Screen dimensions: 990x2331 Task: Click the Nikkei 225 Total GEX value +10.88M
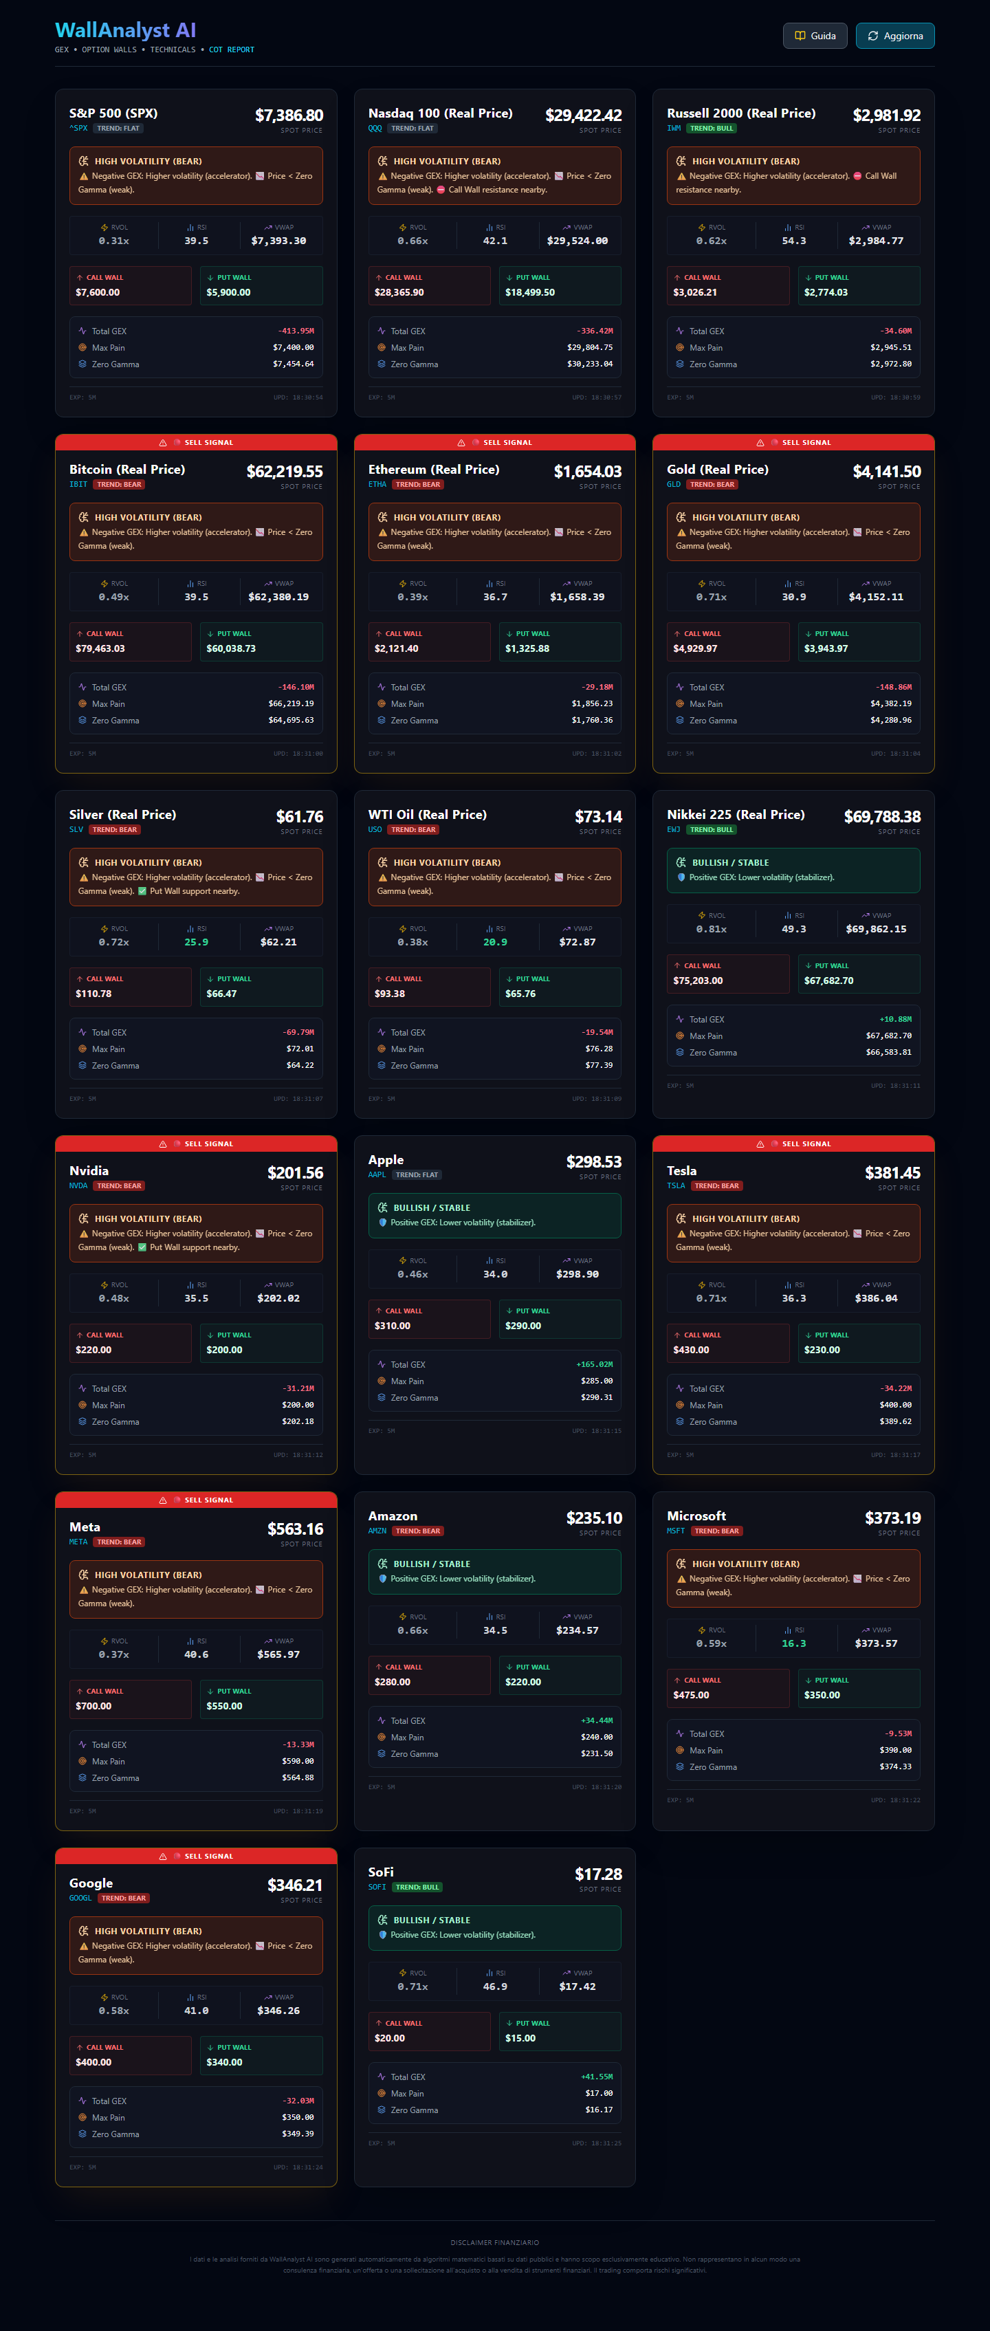895,1019
